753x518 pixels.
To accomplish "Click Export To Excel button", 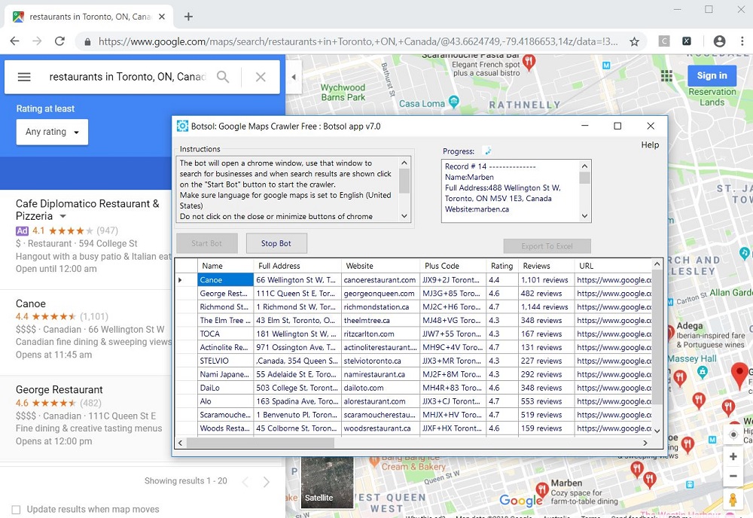I will pos(547,246).
